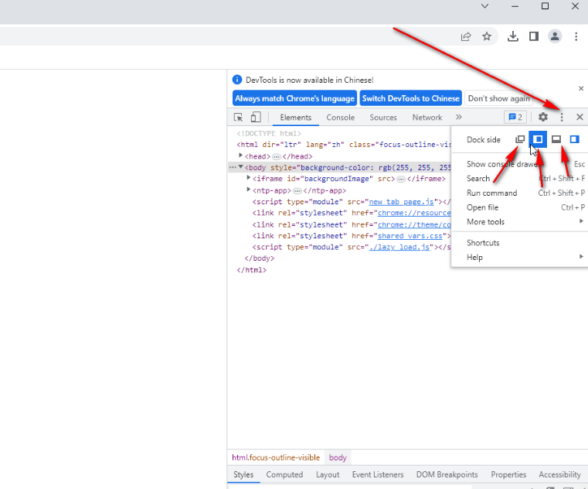Select the Accessibility pane tab
Image resolution: width=588 pixels, height=489 pixels.
click(x=559, y=475)
